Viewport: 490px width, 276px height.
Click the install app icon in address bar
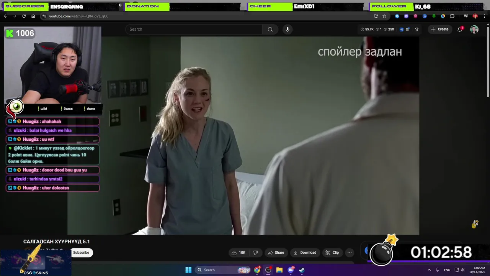click(x=376, y=16)
